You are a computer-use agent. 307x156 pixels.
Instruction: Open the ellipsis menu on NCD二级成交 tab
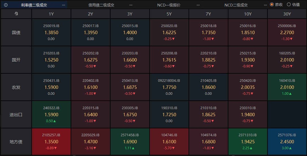click(265, 5)
